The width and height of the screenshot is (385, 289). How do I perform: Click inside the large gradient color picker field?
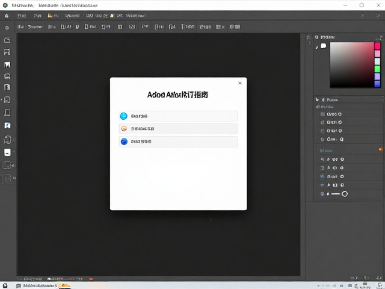coord(352,65)
